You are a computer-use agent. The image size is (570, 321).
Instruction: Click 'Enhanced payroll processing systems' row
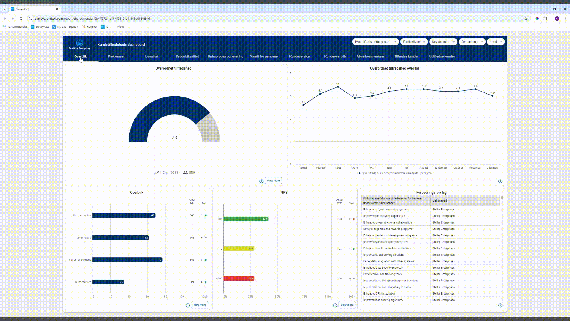click(430, 210)
